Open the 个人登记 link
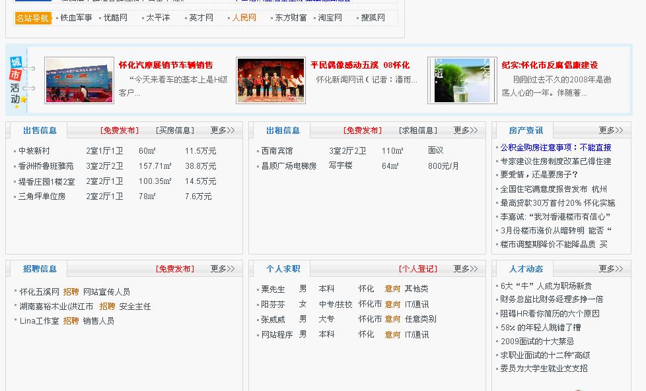The height and width of the screenshot is (391, 646). coord(417,269)
